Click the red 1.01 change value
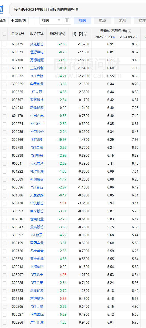The height and width of the screenshot is (328, 146). [63, 203]
